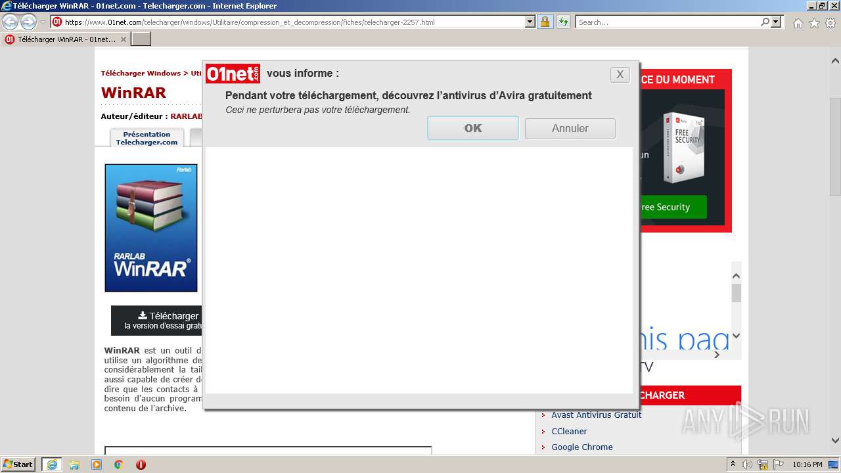Click the embedded frame scroll up arrow
The image size is (841, 473).
point(736,277)
